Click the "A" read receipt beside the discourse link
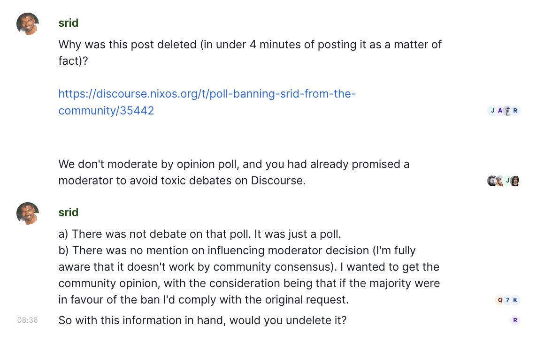This screenshot has height=349, width=537. click(500, 111)
